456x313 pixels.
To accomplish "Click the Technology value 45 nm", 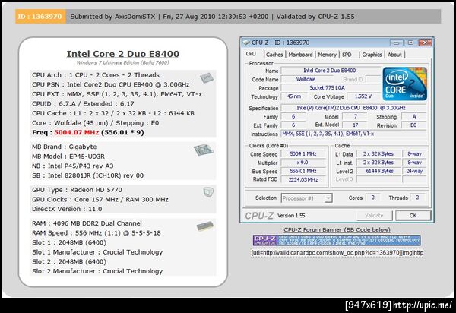I will (294, 96).
